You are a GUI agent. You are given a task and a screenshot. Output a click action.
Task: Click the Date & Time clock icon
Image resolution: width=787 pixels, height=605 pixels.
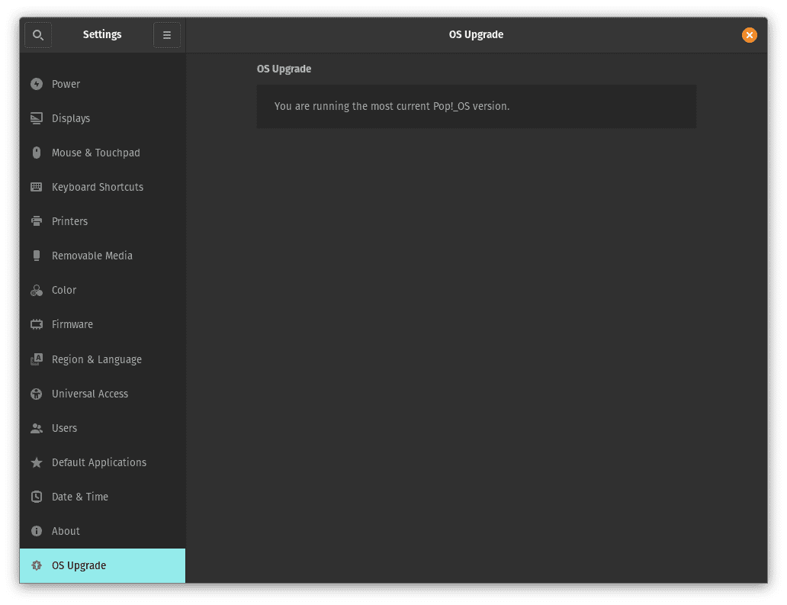click(x=37, y=497)
